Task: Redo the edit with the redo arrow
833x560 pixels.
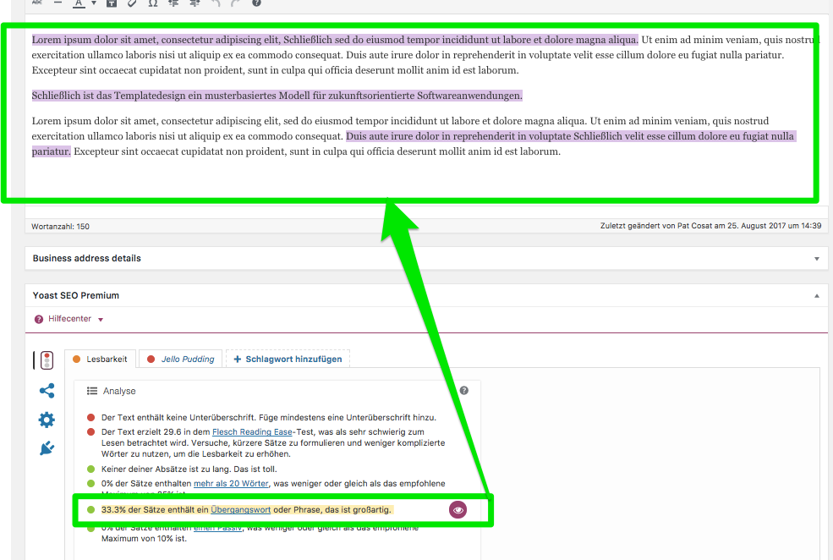Action: [236, 3]
